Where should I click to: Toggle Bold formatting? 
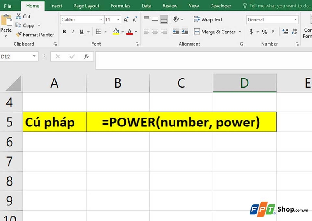coord(64,32)
